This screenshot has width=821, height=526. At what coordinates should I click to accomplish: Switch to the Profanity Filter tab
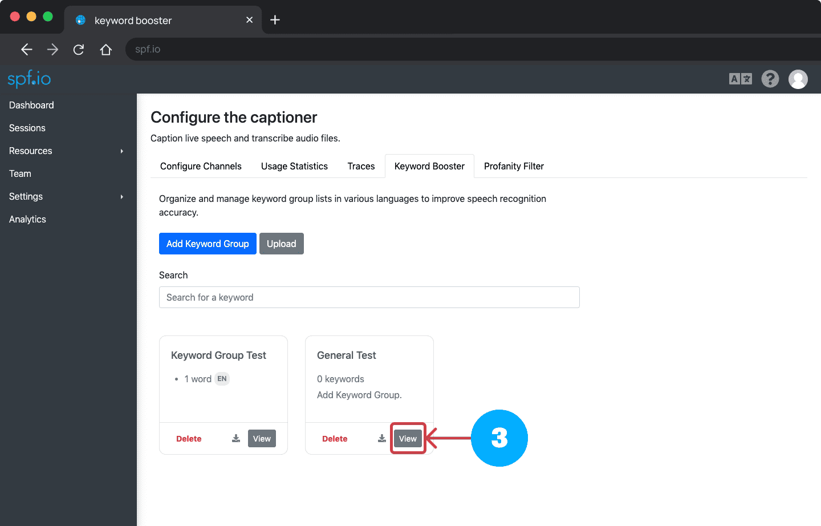(x=514, y=166)
